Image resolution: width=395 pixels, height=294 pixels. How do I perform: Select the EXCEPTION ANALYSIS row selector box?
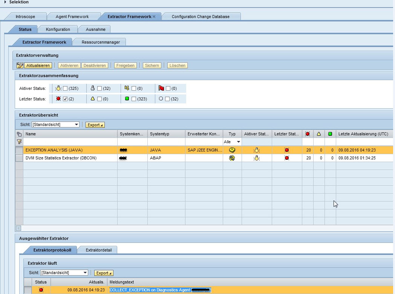[19, 150]
